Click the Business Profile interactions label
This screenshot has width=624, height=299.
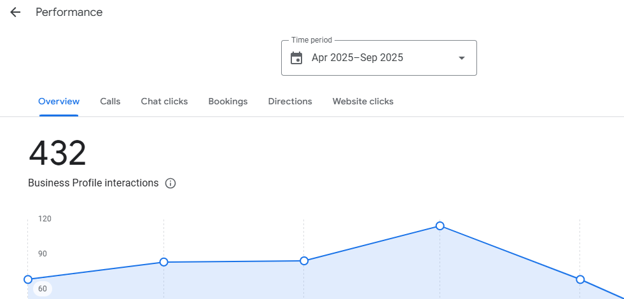click(94, 183)
